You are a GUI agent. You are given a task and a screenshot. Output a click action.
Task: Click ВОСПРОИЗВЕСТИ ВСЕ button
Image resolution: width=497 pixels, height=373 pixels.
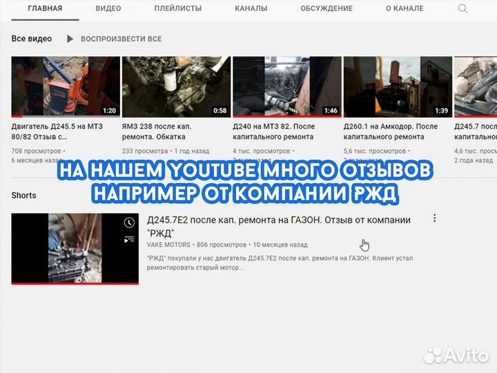[121, 39]
